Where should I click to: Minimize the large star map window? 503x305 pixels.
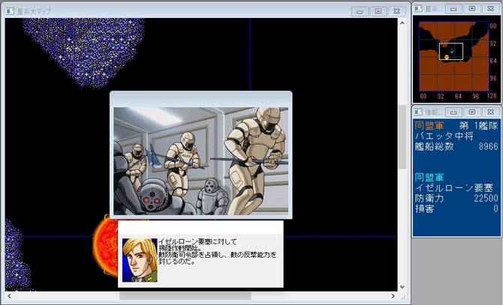tap(360, 11)
